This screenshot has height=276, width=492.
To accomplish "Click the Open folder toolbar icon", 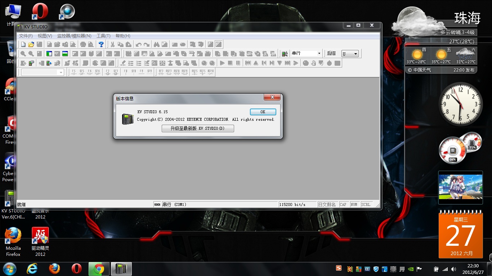I will 31,45.
